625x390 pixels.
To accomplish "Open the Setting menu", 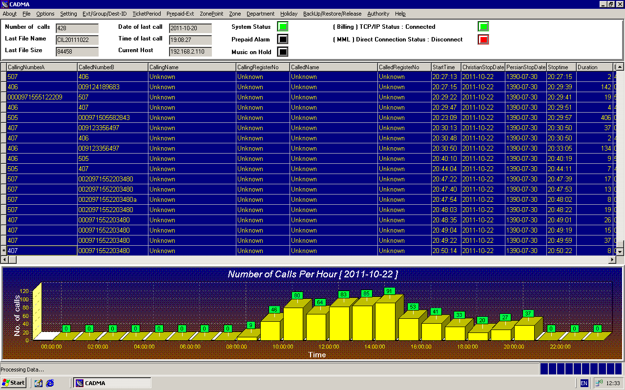I will (69, 14).
